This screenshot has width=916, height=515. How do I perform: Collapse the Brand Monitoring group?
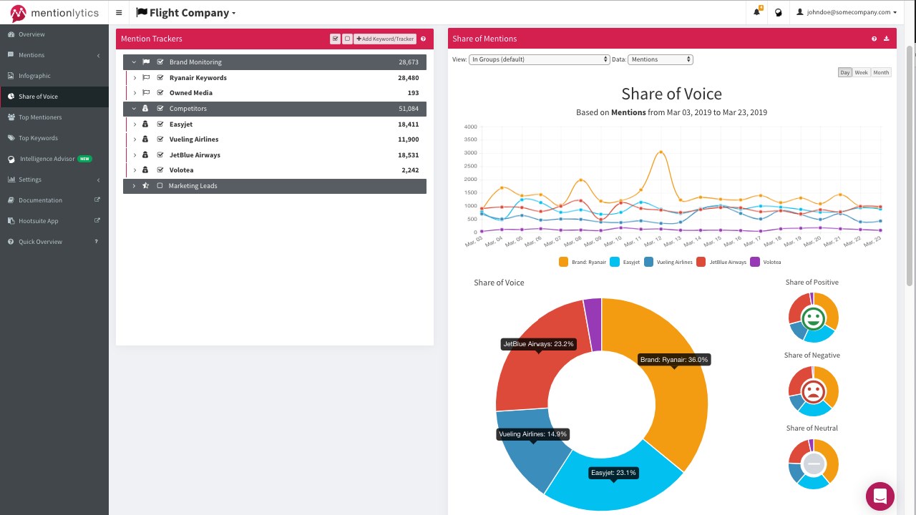[134, 62]
